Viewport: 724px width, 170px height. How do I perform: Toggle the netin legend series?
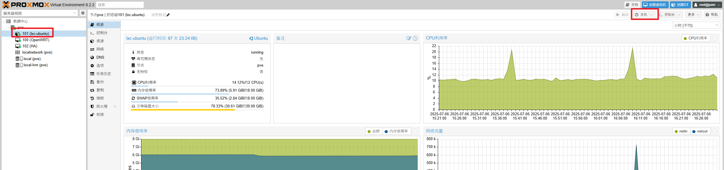681,131
